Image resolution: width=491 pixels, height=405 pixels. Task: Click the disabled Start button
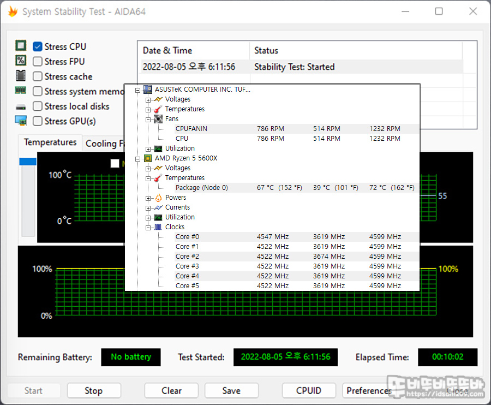point(33,391)
